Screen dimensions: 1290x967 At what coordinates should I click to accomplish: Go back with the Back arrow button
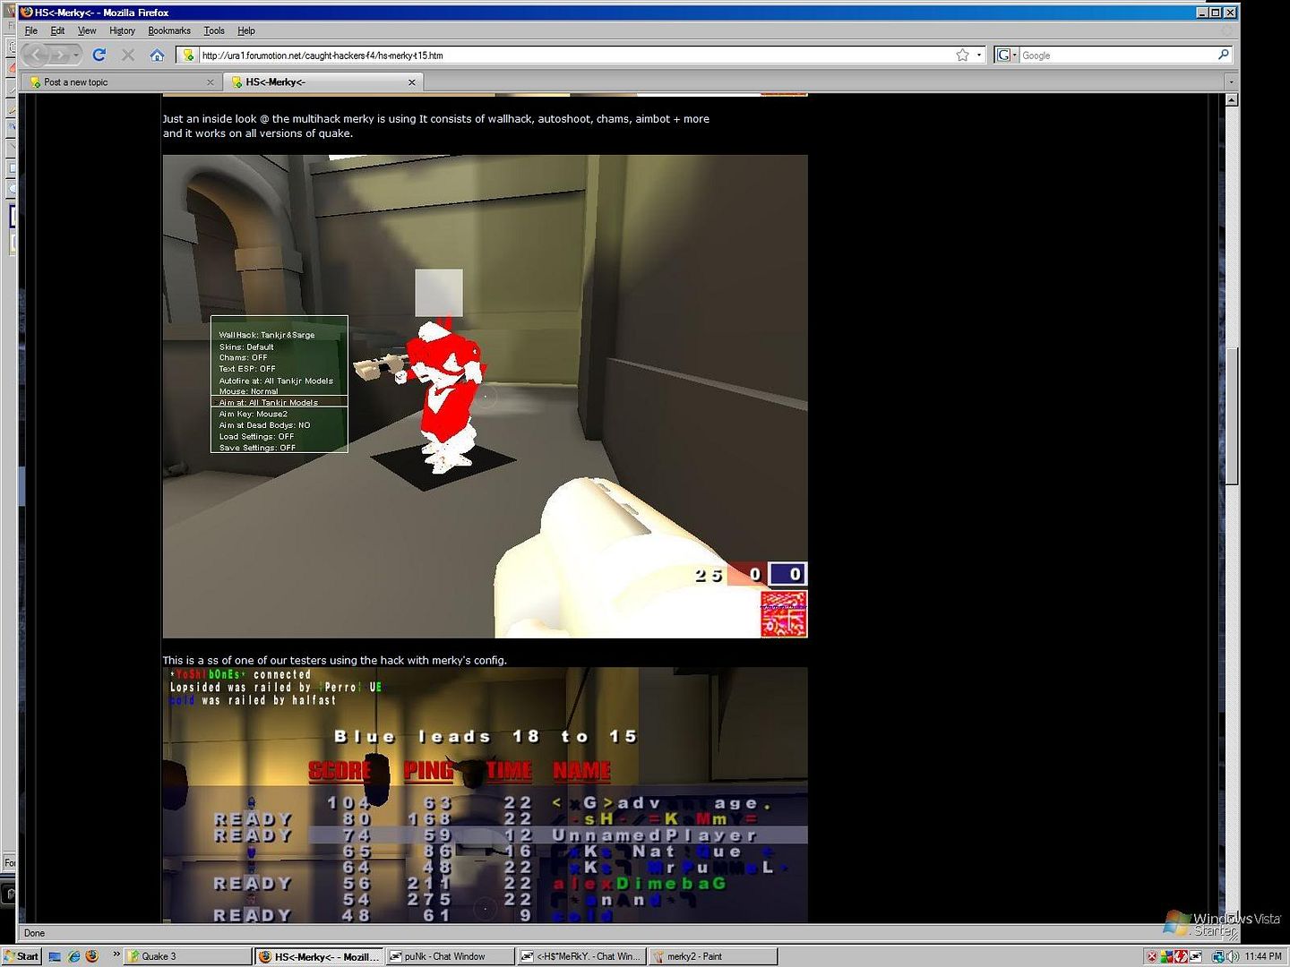pos(35,55)
